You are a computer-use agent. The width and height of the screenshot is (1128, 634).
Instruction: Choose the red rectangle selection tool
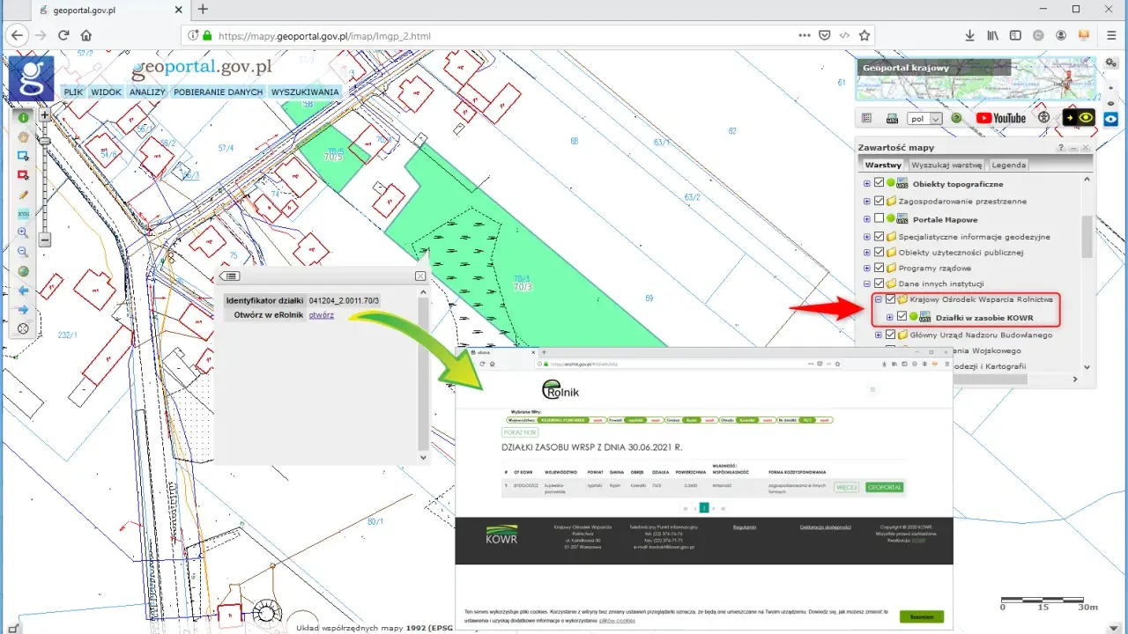pyautogui.click(x=24, y=175)
